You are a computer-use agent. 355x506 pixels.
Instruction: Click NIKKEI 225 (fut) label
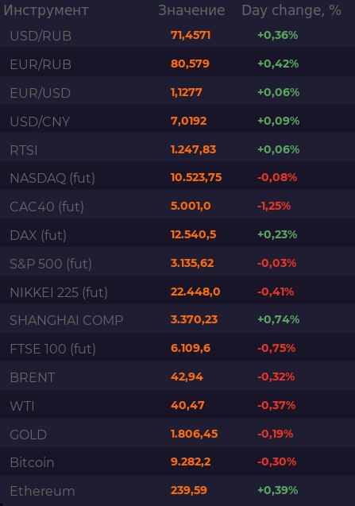(59, 292)
